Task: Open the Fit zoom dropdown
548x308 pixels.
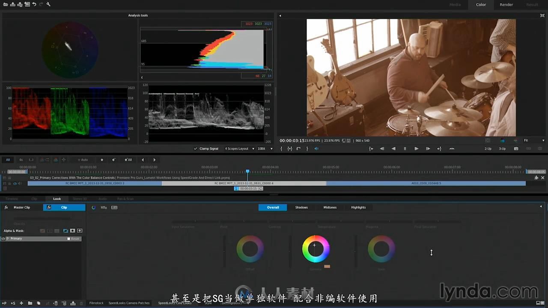Action: click(x=534, y=140)
